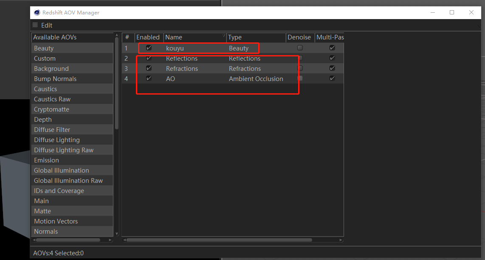Select Motion Vectors in Available AOVs
This screenshot has height=260, width=485.
click(72, 221)
